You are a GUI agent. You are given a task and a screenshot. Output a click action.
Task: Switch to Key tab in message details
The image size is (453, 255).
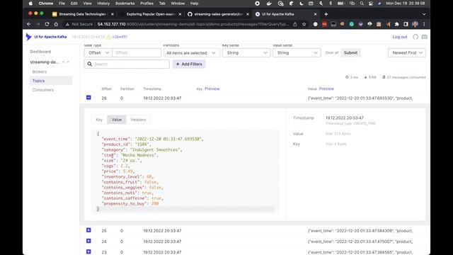[99, 120]
